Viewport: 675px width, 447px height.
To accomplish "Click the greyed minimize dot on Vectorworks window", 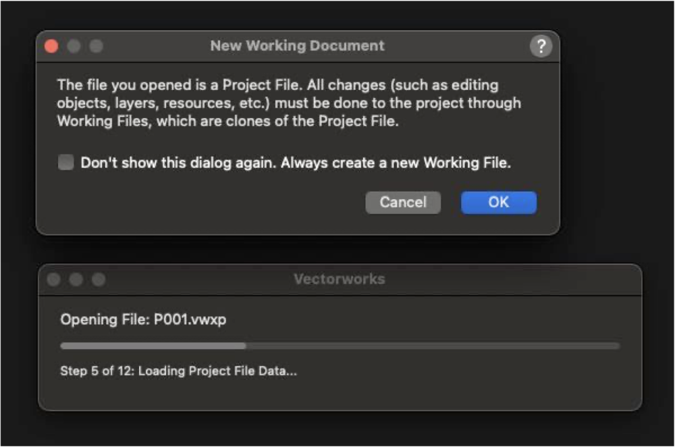I will pos(76,280).
